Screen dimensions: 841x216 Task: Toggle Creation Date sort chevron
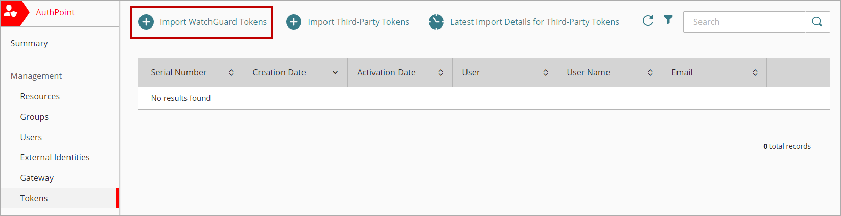pos(335,73)
